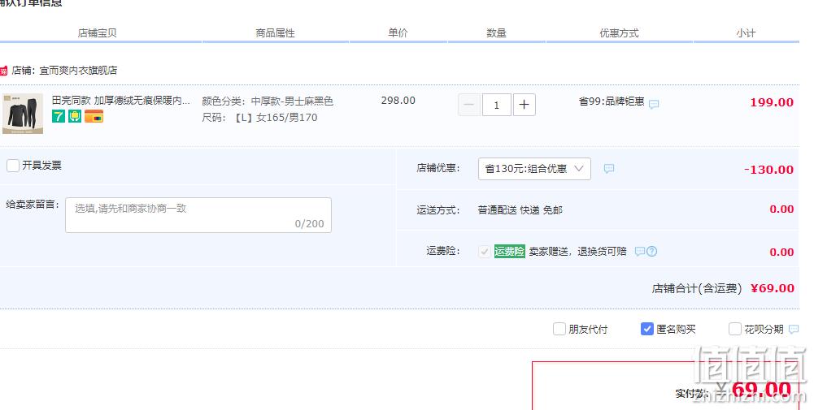Click comment icon next to 退换货可赔

pyautogui.click(x=639, y=252)
